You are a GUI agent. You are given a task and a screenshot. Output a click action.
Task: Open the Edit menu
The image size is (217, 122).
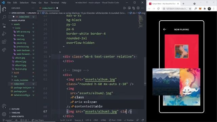point(15,3)
